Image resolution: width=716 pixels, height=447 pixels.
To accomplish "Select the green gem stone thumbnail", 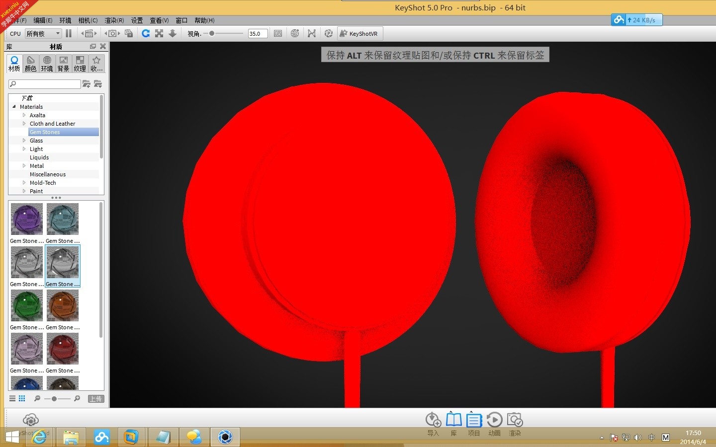I will [x=27, y=305].
